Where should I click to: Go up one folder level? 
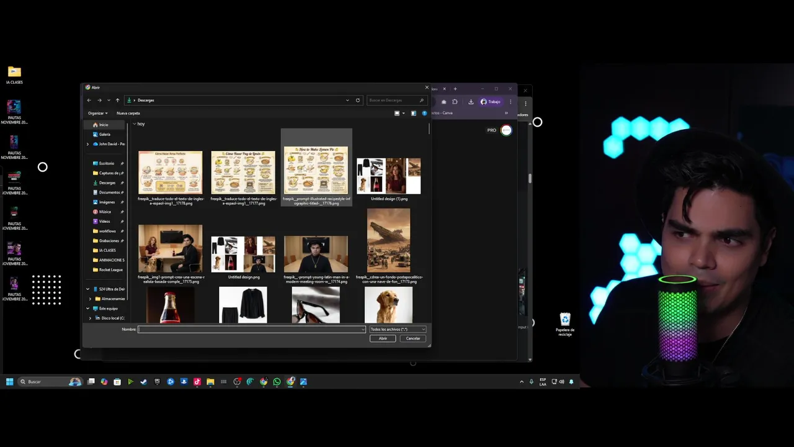click(117, 100)
